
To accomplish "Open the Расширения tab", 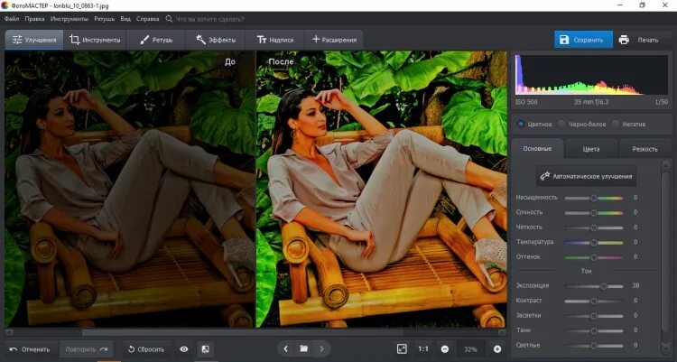I will pyautogui.click(x=334, y=40).
